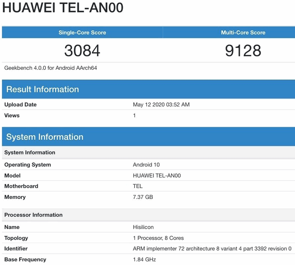Click the Topology label
The width and height of the screenshot is (295, 265).
16,238
